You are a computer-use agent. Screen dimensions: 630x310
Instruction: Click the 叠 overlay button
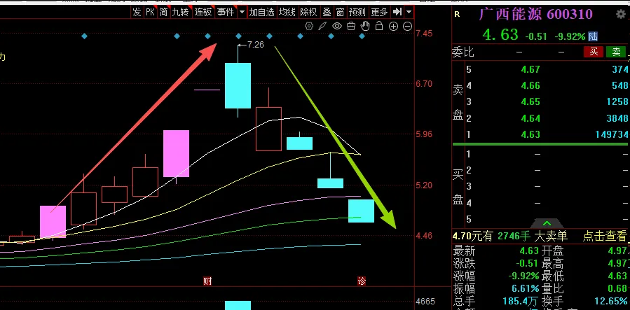click(327, 12)
